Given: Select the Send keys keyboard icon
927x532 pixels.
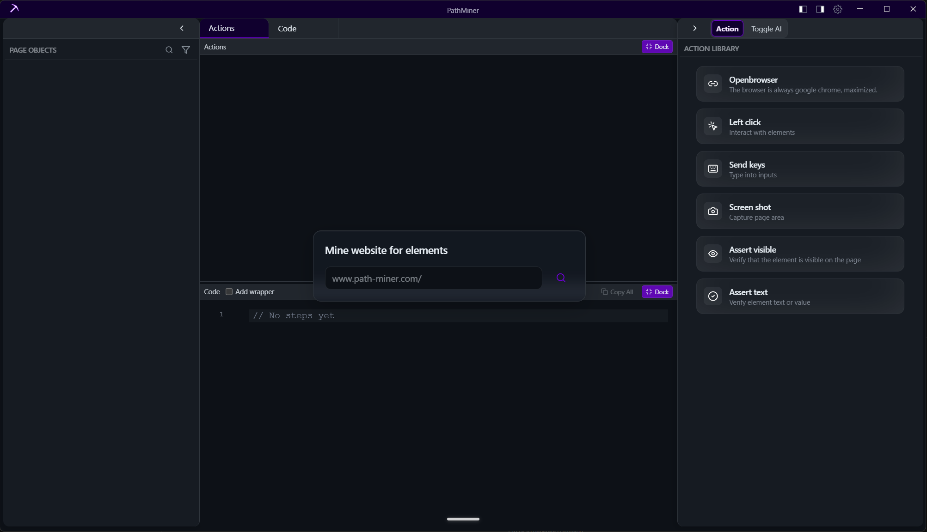Looking at the screenshot, I should click(713, 169).
